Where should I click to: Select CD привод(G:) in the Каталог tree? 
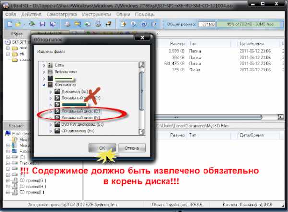[x=33, y=181]
